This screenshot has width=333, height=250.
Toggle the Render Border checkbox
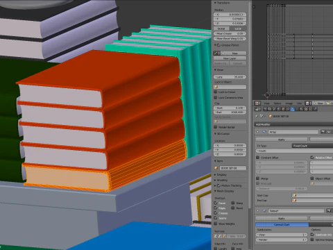(x=216, y=127)
